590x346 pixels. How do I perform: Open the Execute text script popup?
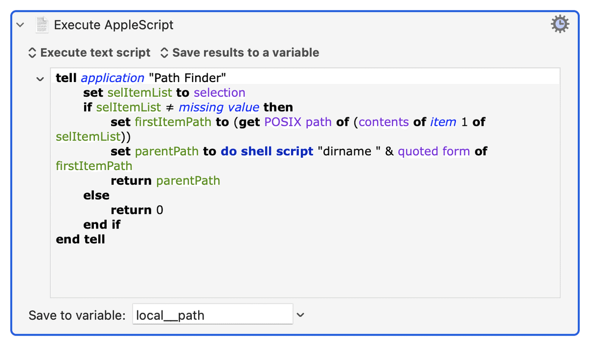[89, 53]
